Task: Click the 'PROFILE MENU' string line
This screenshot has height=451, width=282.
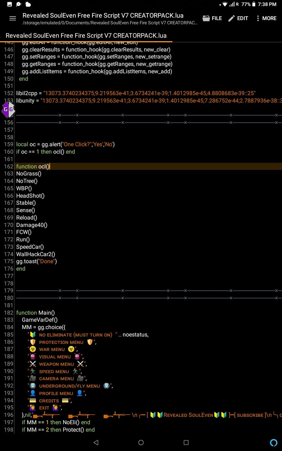Action: click(x=57, y=394)
